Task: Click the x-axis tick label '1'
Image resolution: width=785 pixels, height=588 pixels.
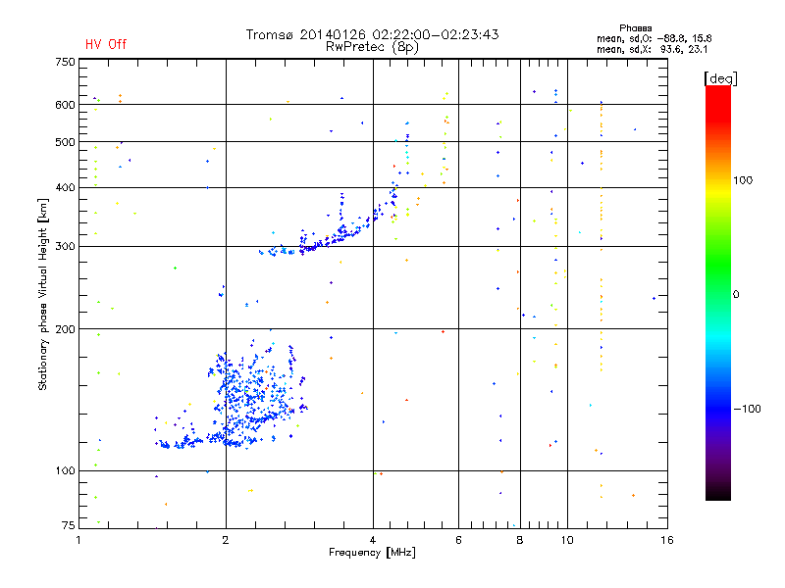Action: click(78, 540)
